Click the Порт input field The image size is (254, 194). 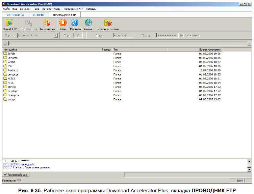coord(78,35)
